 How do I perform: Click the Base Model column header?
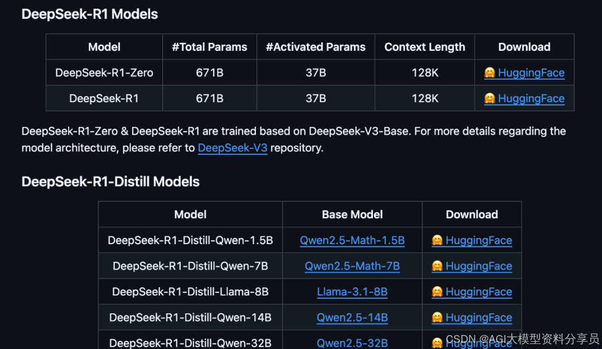point(352,214)
